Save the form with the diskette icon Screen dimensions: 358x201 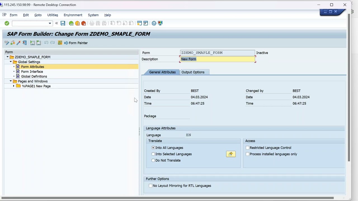(x=63, y=23)
